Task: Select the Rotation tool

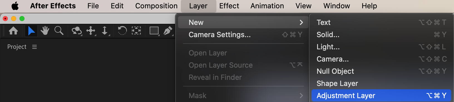Action: [122, 30]
